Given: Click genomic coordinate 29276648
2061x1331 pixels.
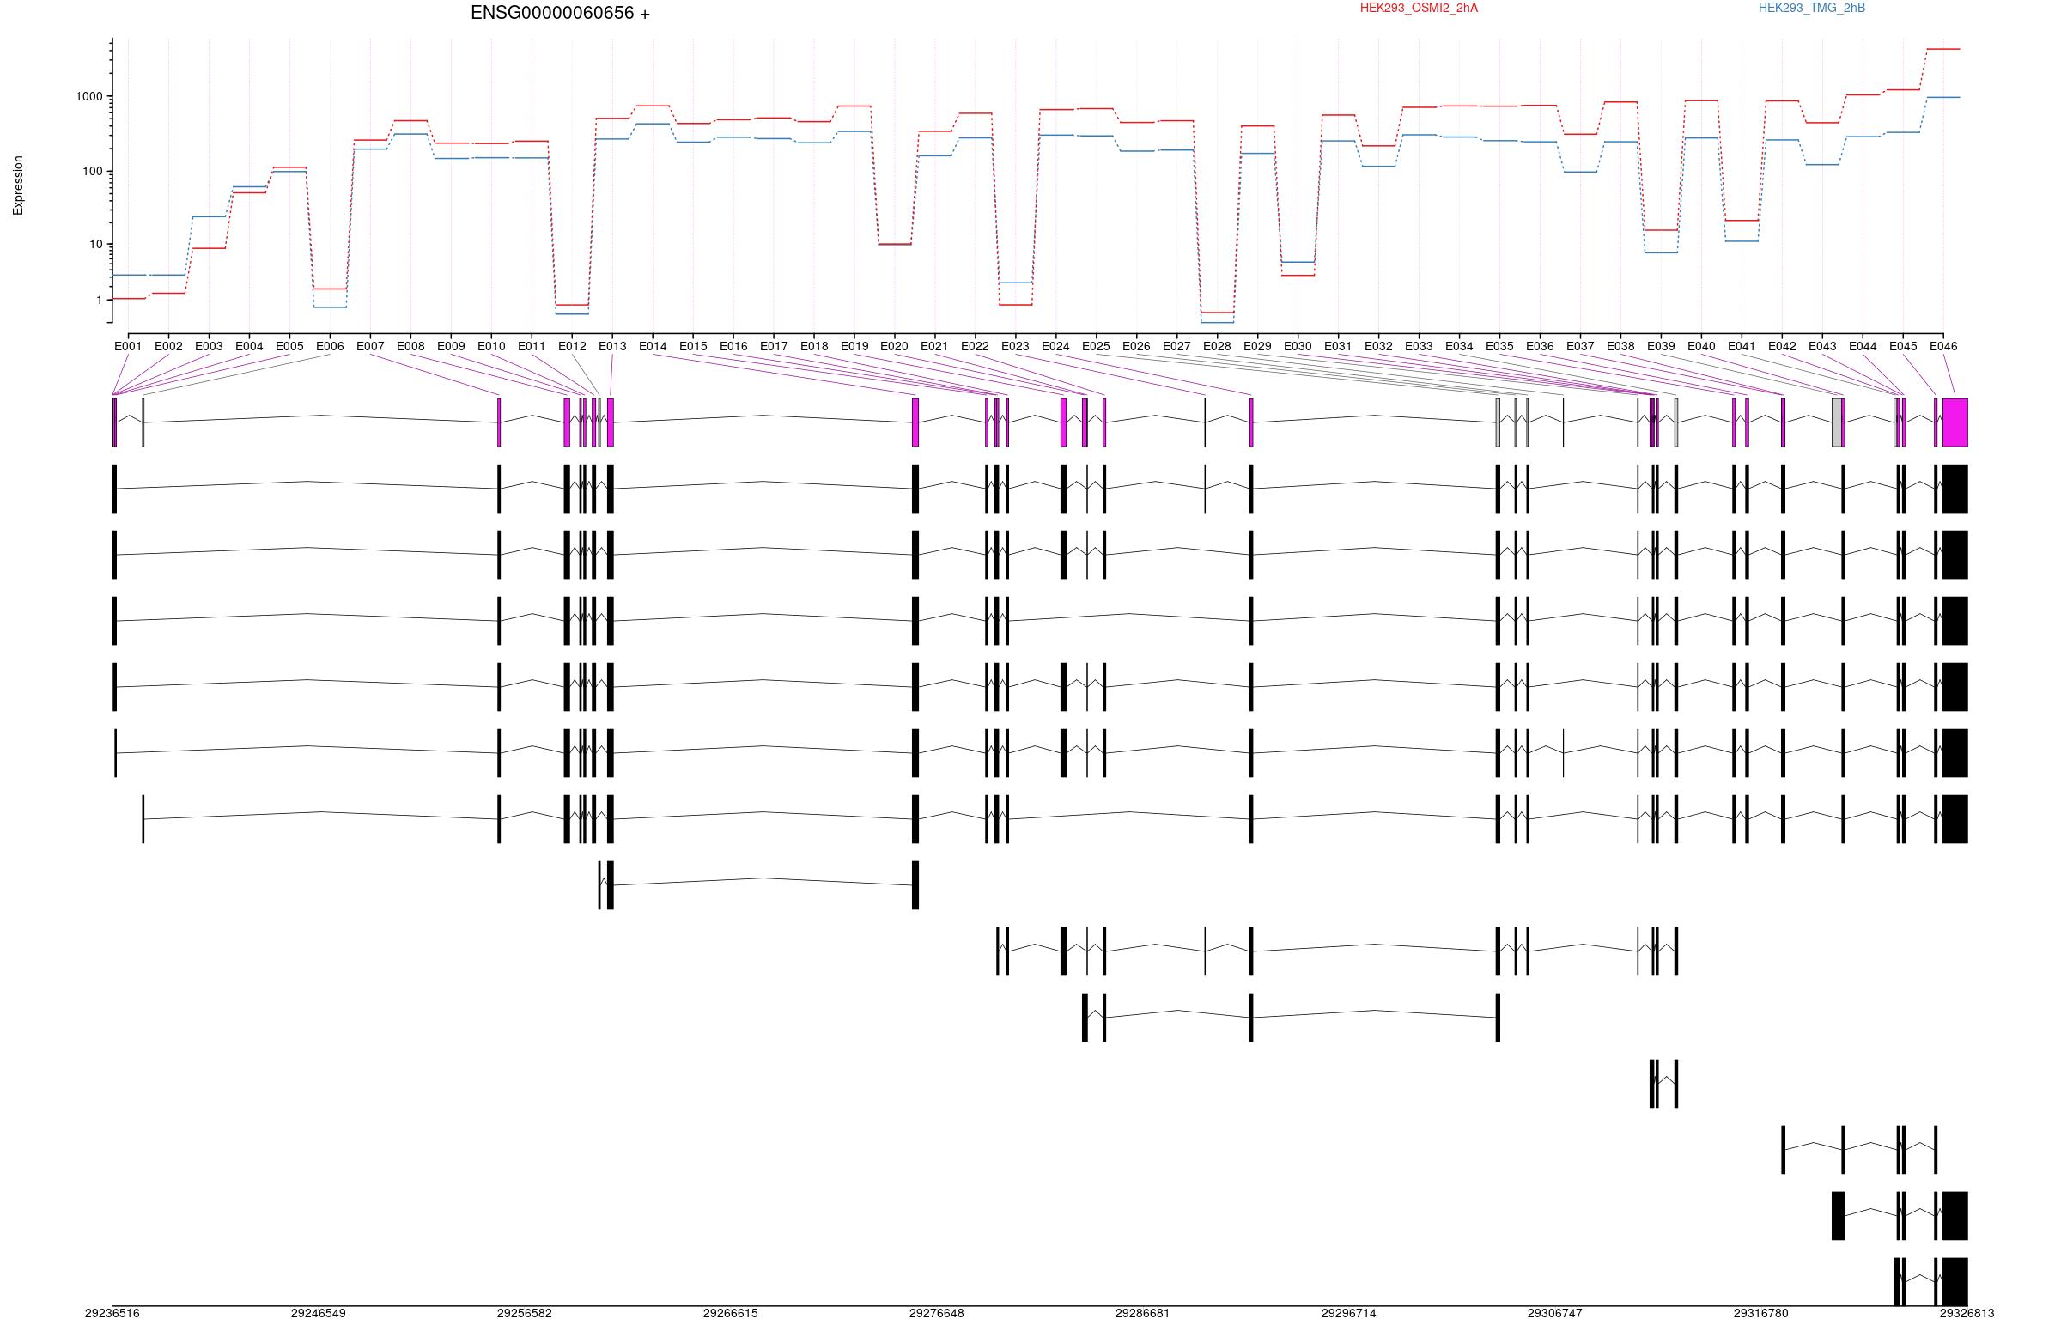Looking at the screenshot, I should click(x=937, y=1314).
